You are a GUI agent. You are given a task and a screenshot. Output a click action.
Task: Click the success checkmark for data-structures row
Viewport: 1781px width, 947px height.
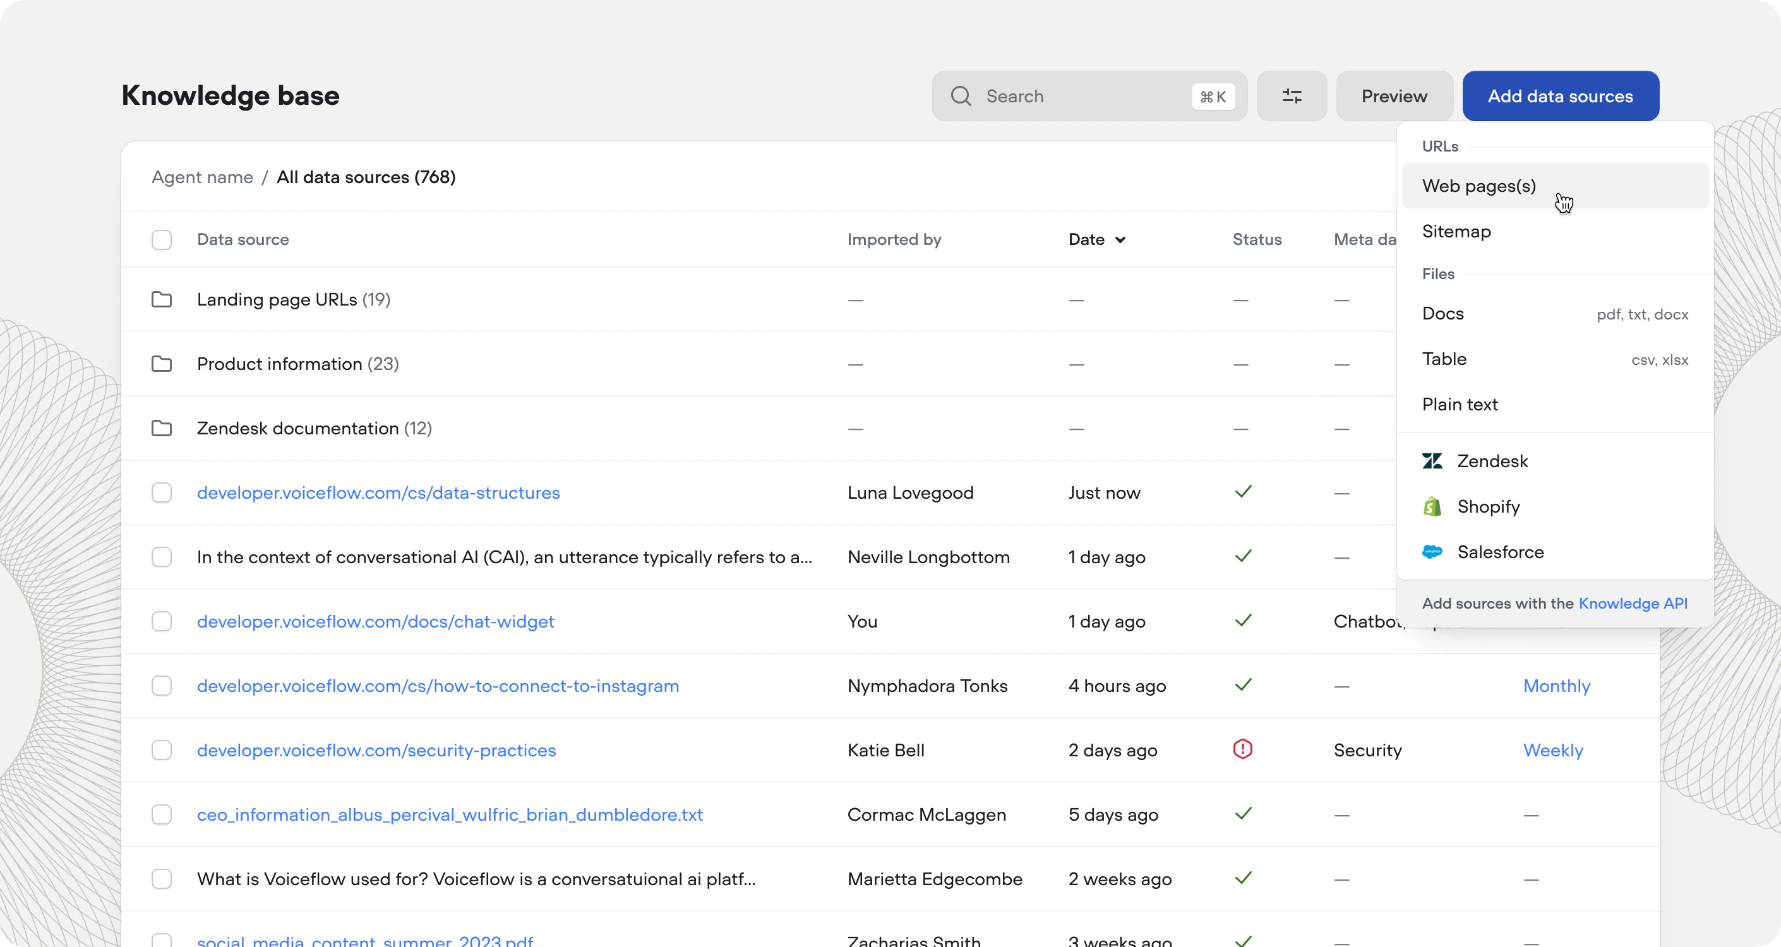click(1243, 492)
